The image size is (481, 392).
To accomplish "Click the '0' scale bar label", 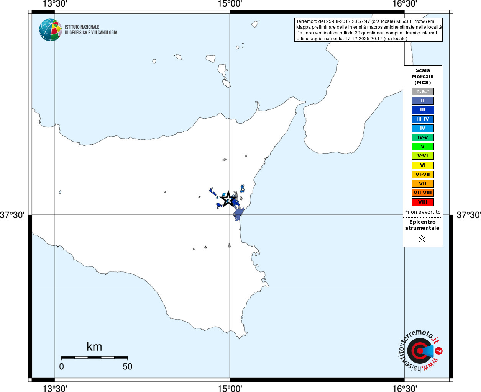I will click(x=61, y=366).
